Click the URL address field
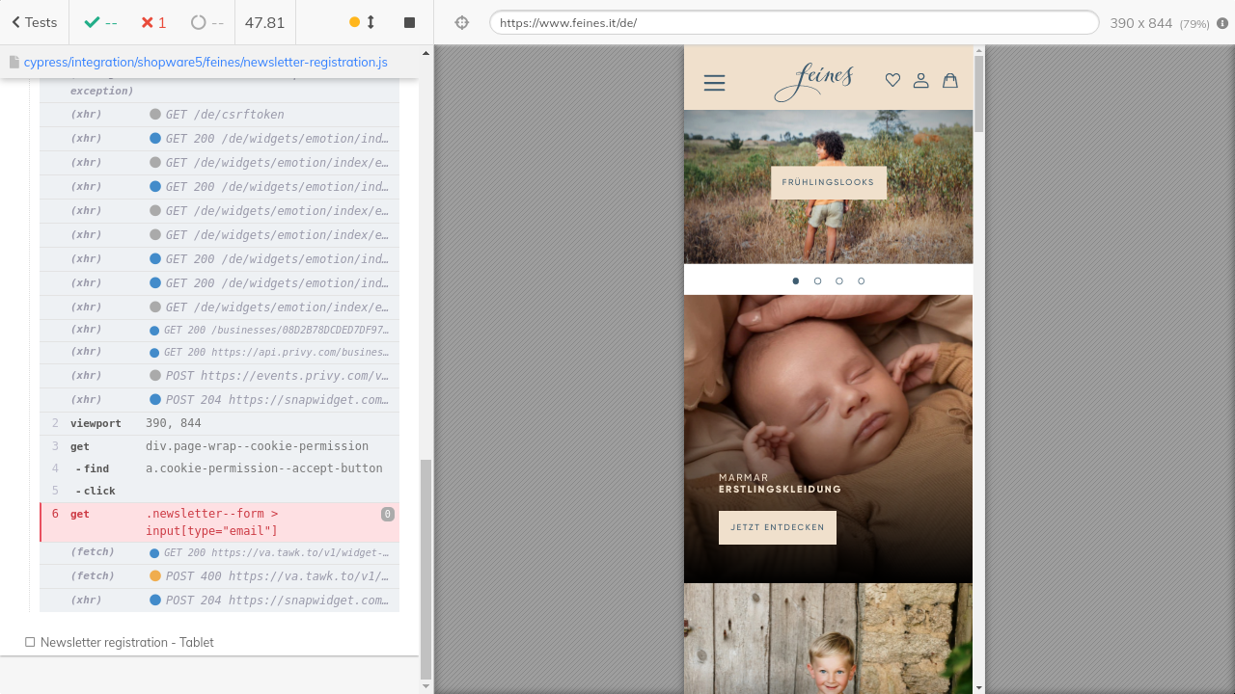 click(793, 23)
